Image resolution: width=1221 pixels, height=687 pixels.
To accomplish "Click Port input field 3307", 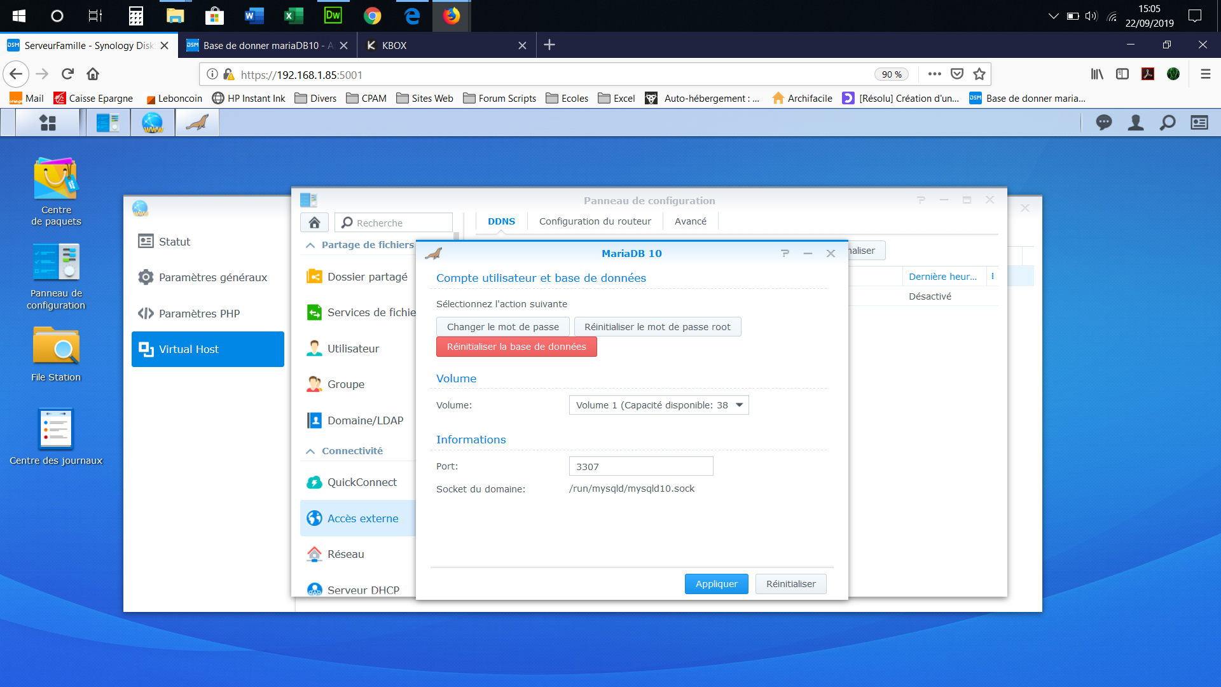I will pos(641,466).
